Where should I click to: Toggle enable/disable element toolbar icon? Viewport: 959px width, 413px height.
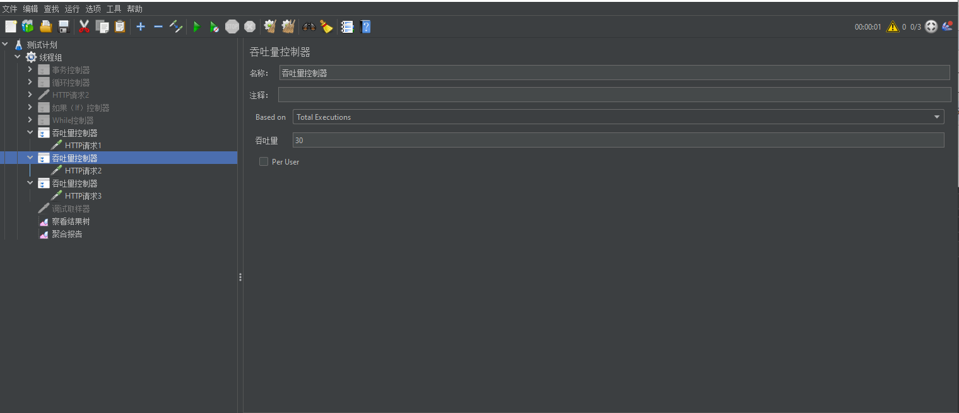click(x=176, y=26)
